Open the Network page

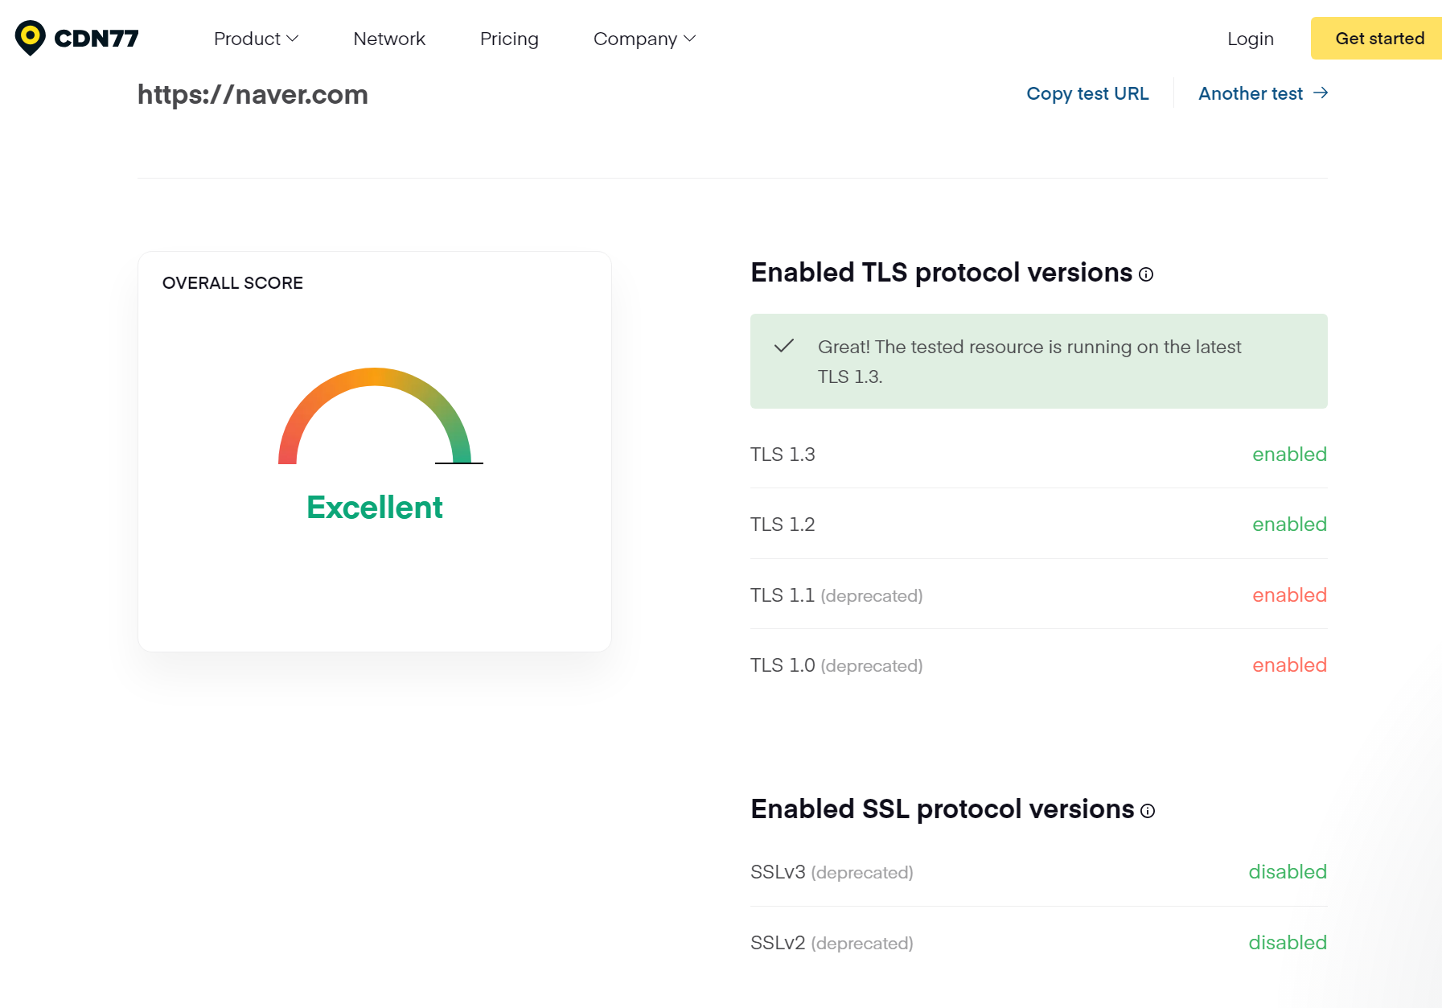pos(389,39)
